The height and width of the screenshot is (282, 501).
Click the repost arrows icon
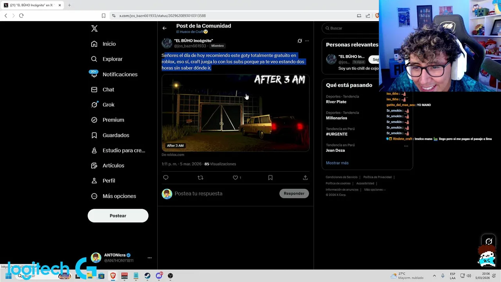[200, 177]
